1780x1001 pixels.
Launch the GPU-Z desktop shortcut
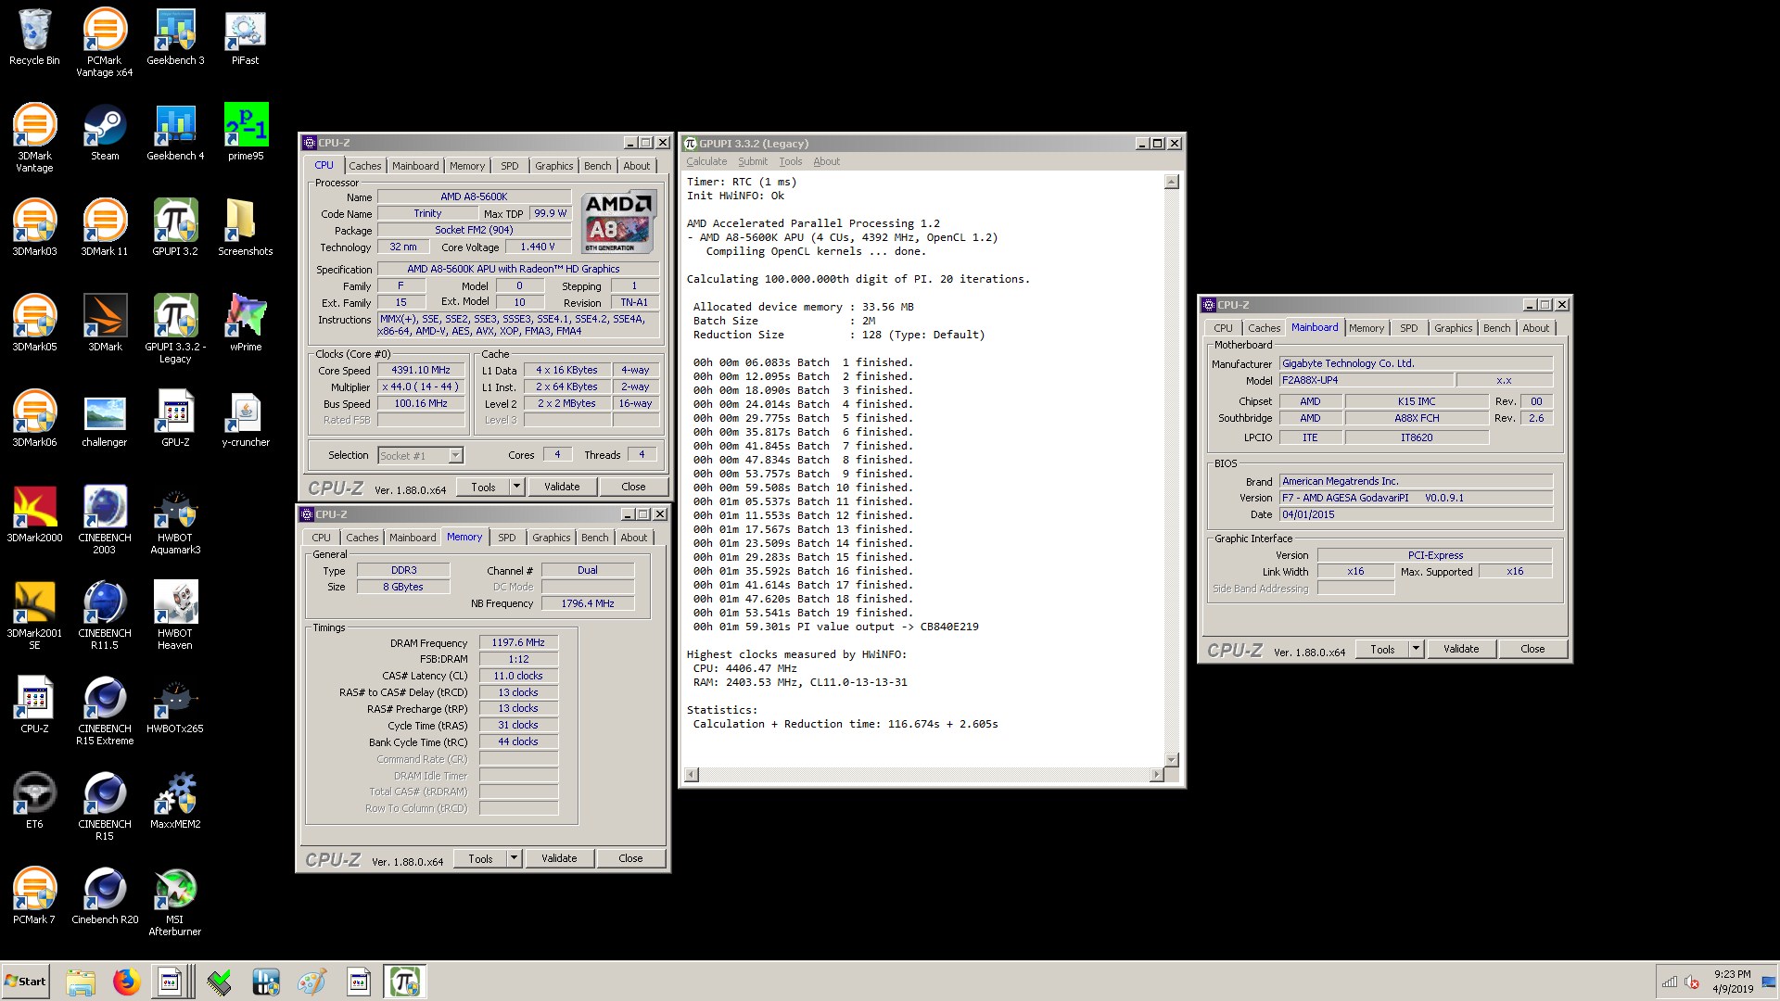(175, 419)
